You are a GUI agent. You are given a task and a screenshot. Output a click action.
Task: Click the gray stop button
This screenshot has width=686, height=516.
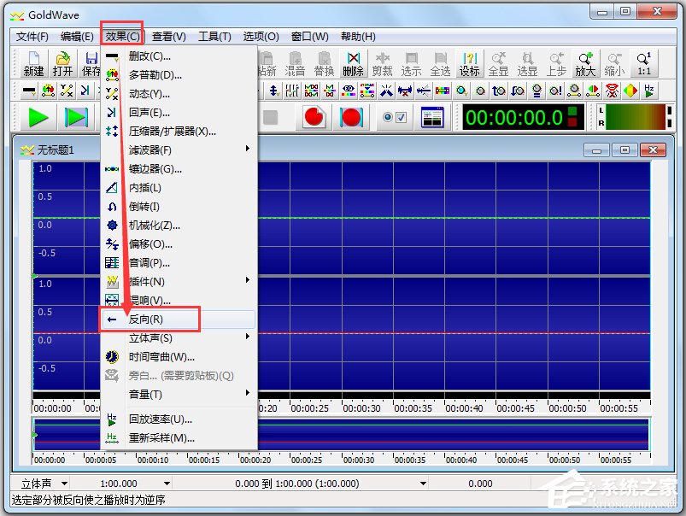tap(270, 117)
